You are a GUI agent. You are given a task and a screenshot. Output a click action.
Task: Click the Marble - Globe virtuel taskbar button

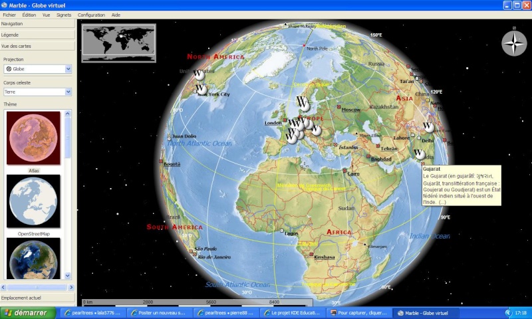pos(425,313)
